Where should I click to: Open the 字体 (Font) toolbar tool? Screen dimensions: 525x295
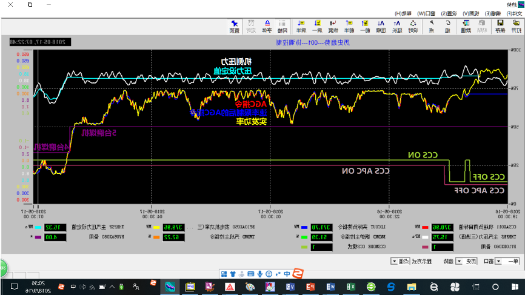267,26
